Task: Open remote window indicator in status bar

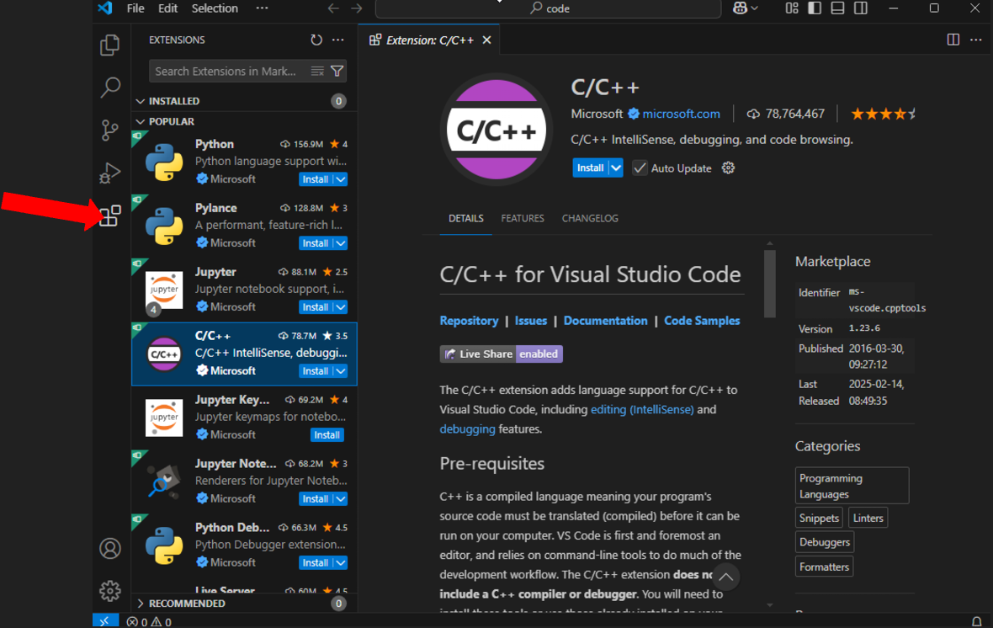Action: [x=105, y=621]
